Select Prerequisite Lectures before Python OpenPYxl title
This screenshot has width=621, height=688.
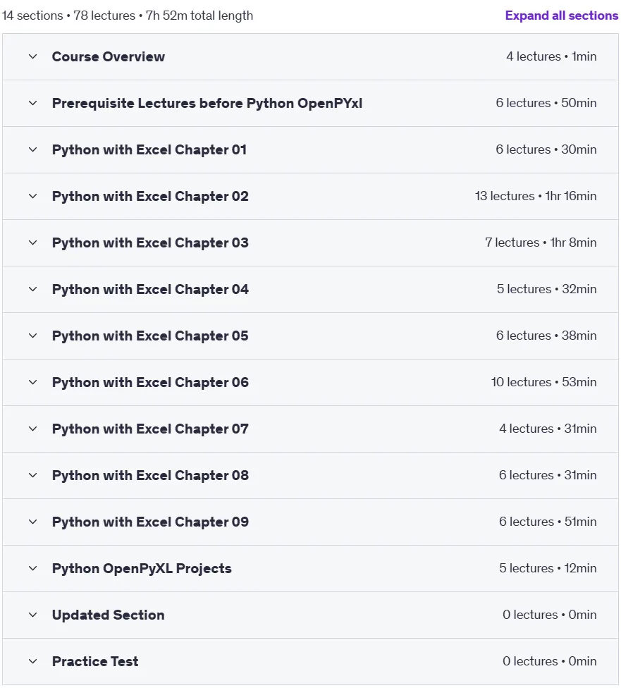click(207, 103)
